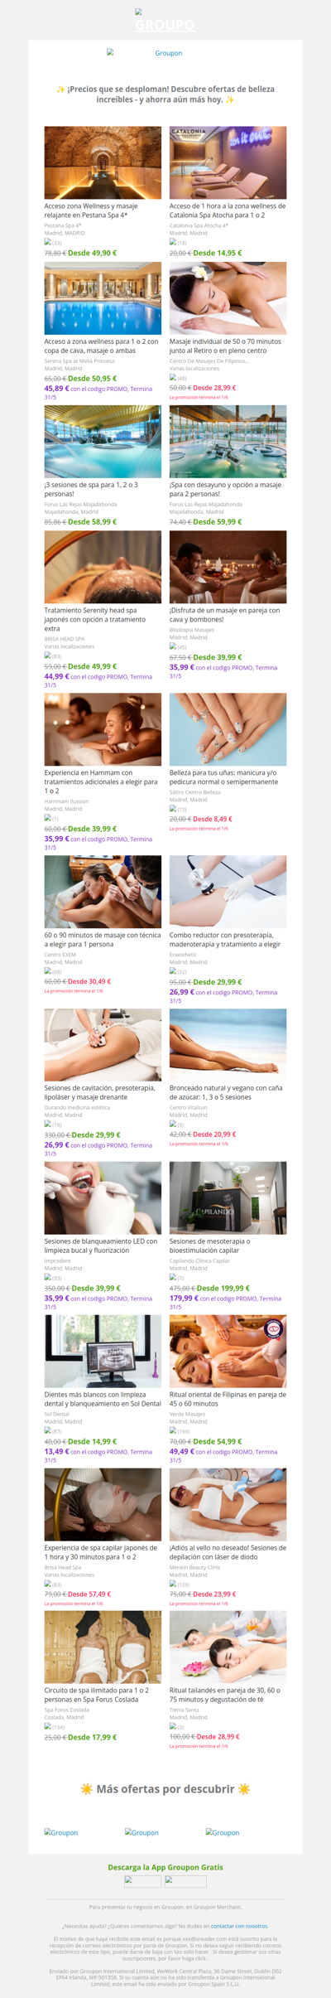Click the star rating under Verde Masajes
The height and width of the screenshot is (1998, 331).
180,1430
